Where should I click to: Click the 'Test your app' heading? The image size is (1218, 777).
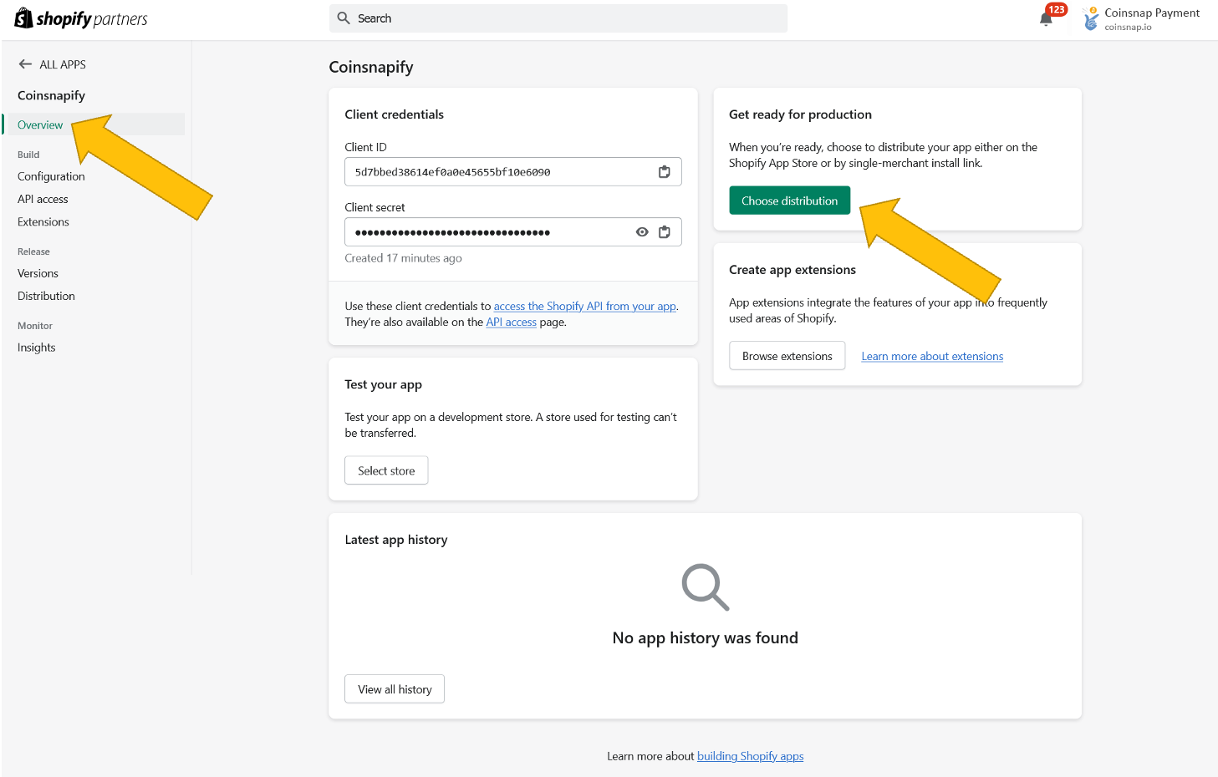pos(383,384)
